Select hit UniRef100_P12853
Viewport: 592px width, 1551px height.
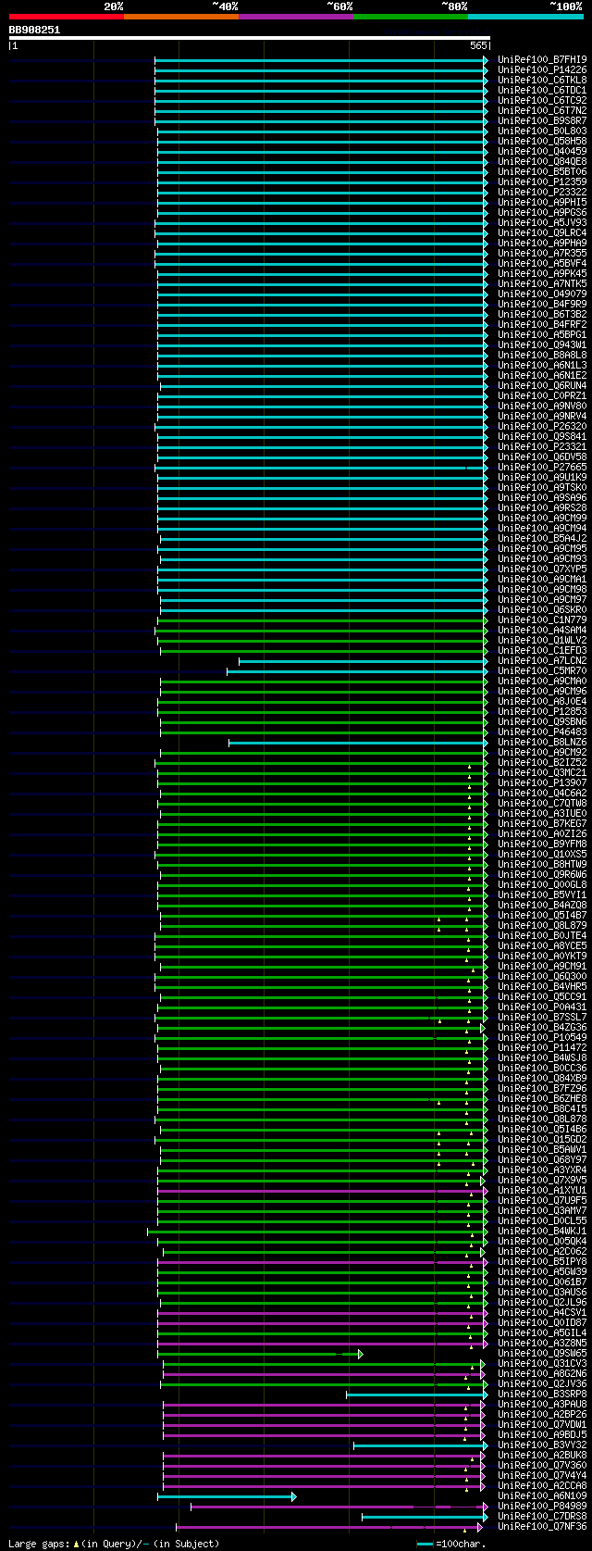click(x=542, y=711)
